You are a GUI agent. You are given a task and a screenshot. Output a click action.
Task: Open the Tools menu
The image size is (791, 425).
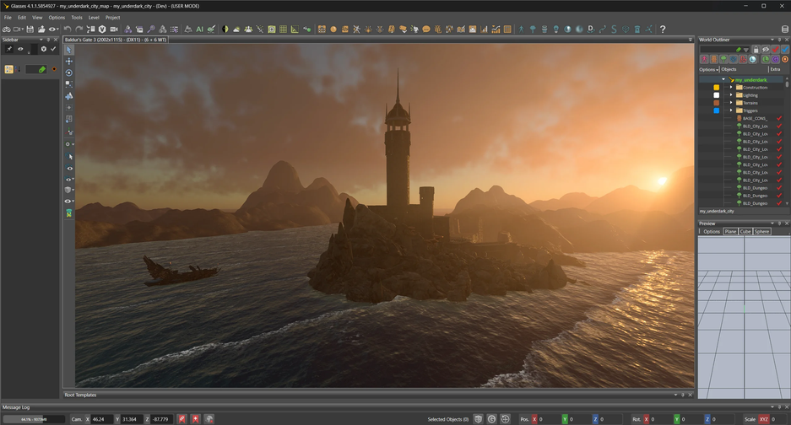coord(77,17)
